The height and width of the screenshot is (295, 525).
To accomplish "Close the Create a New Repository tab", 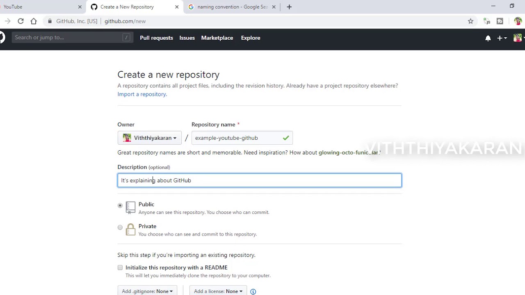I will (177, 7).
